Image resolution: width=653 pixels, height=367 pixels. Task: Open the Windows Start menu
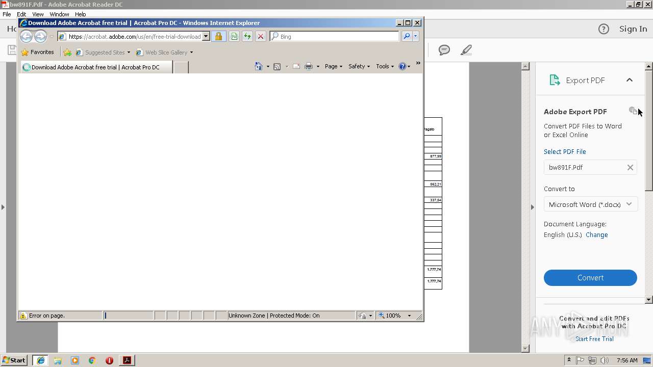[x=14, y=360]
